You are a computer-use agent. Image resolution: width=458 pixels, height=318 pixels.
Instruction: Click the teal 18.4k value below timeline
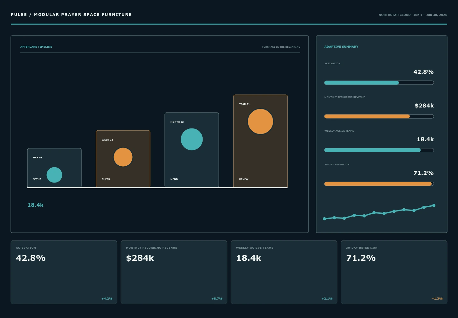[35, 205]
